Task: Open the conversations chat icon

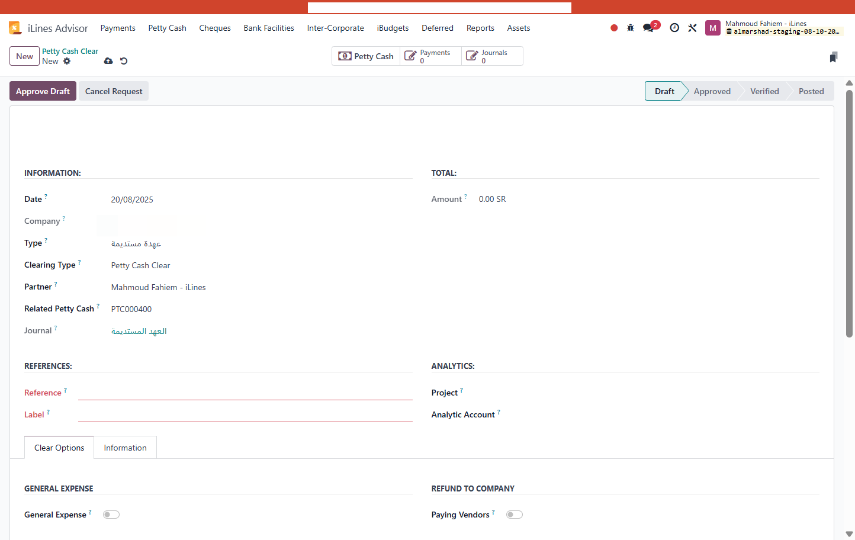Action: [648, 28]
